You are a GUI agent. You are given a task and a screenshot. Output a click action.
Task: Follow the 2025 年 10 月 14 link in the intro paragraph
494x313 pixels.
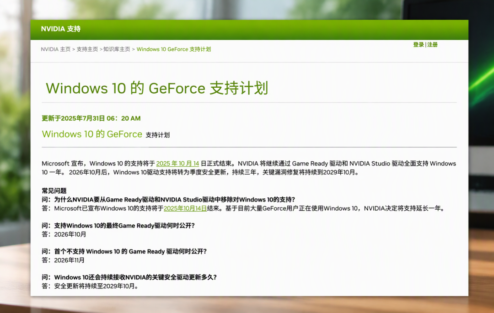(177, 164)
